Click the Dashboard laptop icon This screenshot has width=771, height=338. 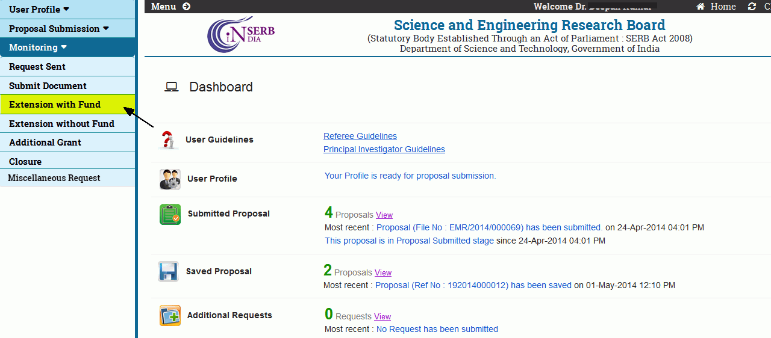pos(172,87)
